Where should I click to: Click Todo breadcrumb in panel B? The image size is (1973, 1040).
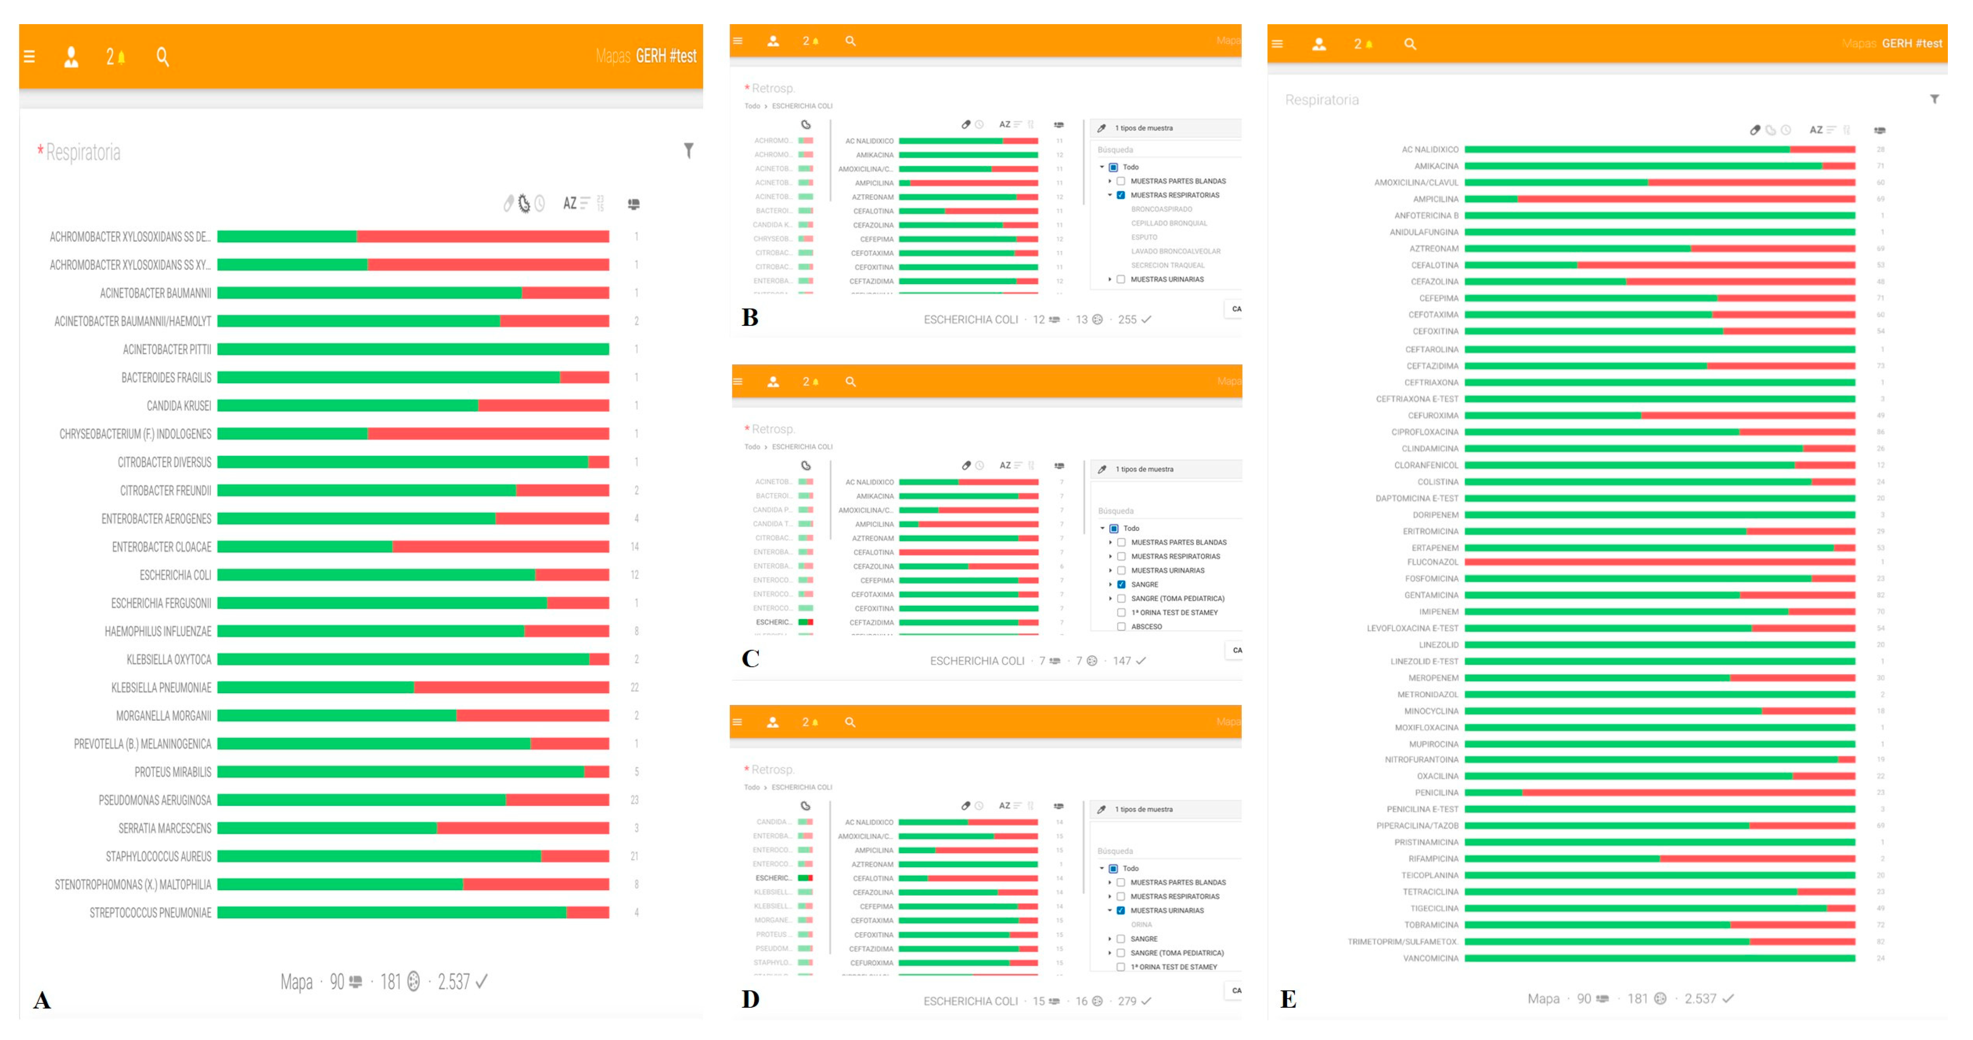click(x=752, y=106)
